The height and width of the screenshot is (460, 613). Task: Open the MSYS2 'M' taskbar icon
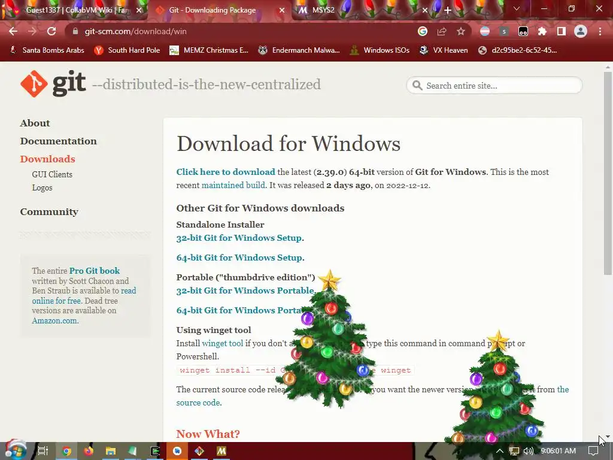coord(221,451)
